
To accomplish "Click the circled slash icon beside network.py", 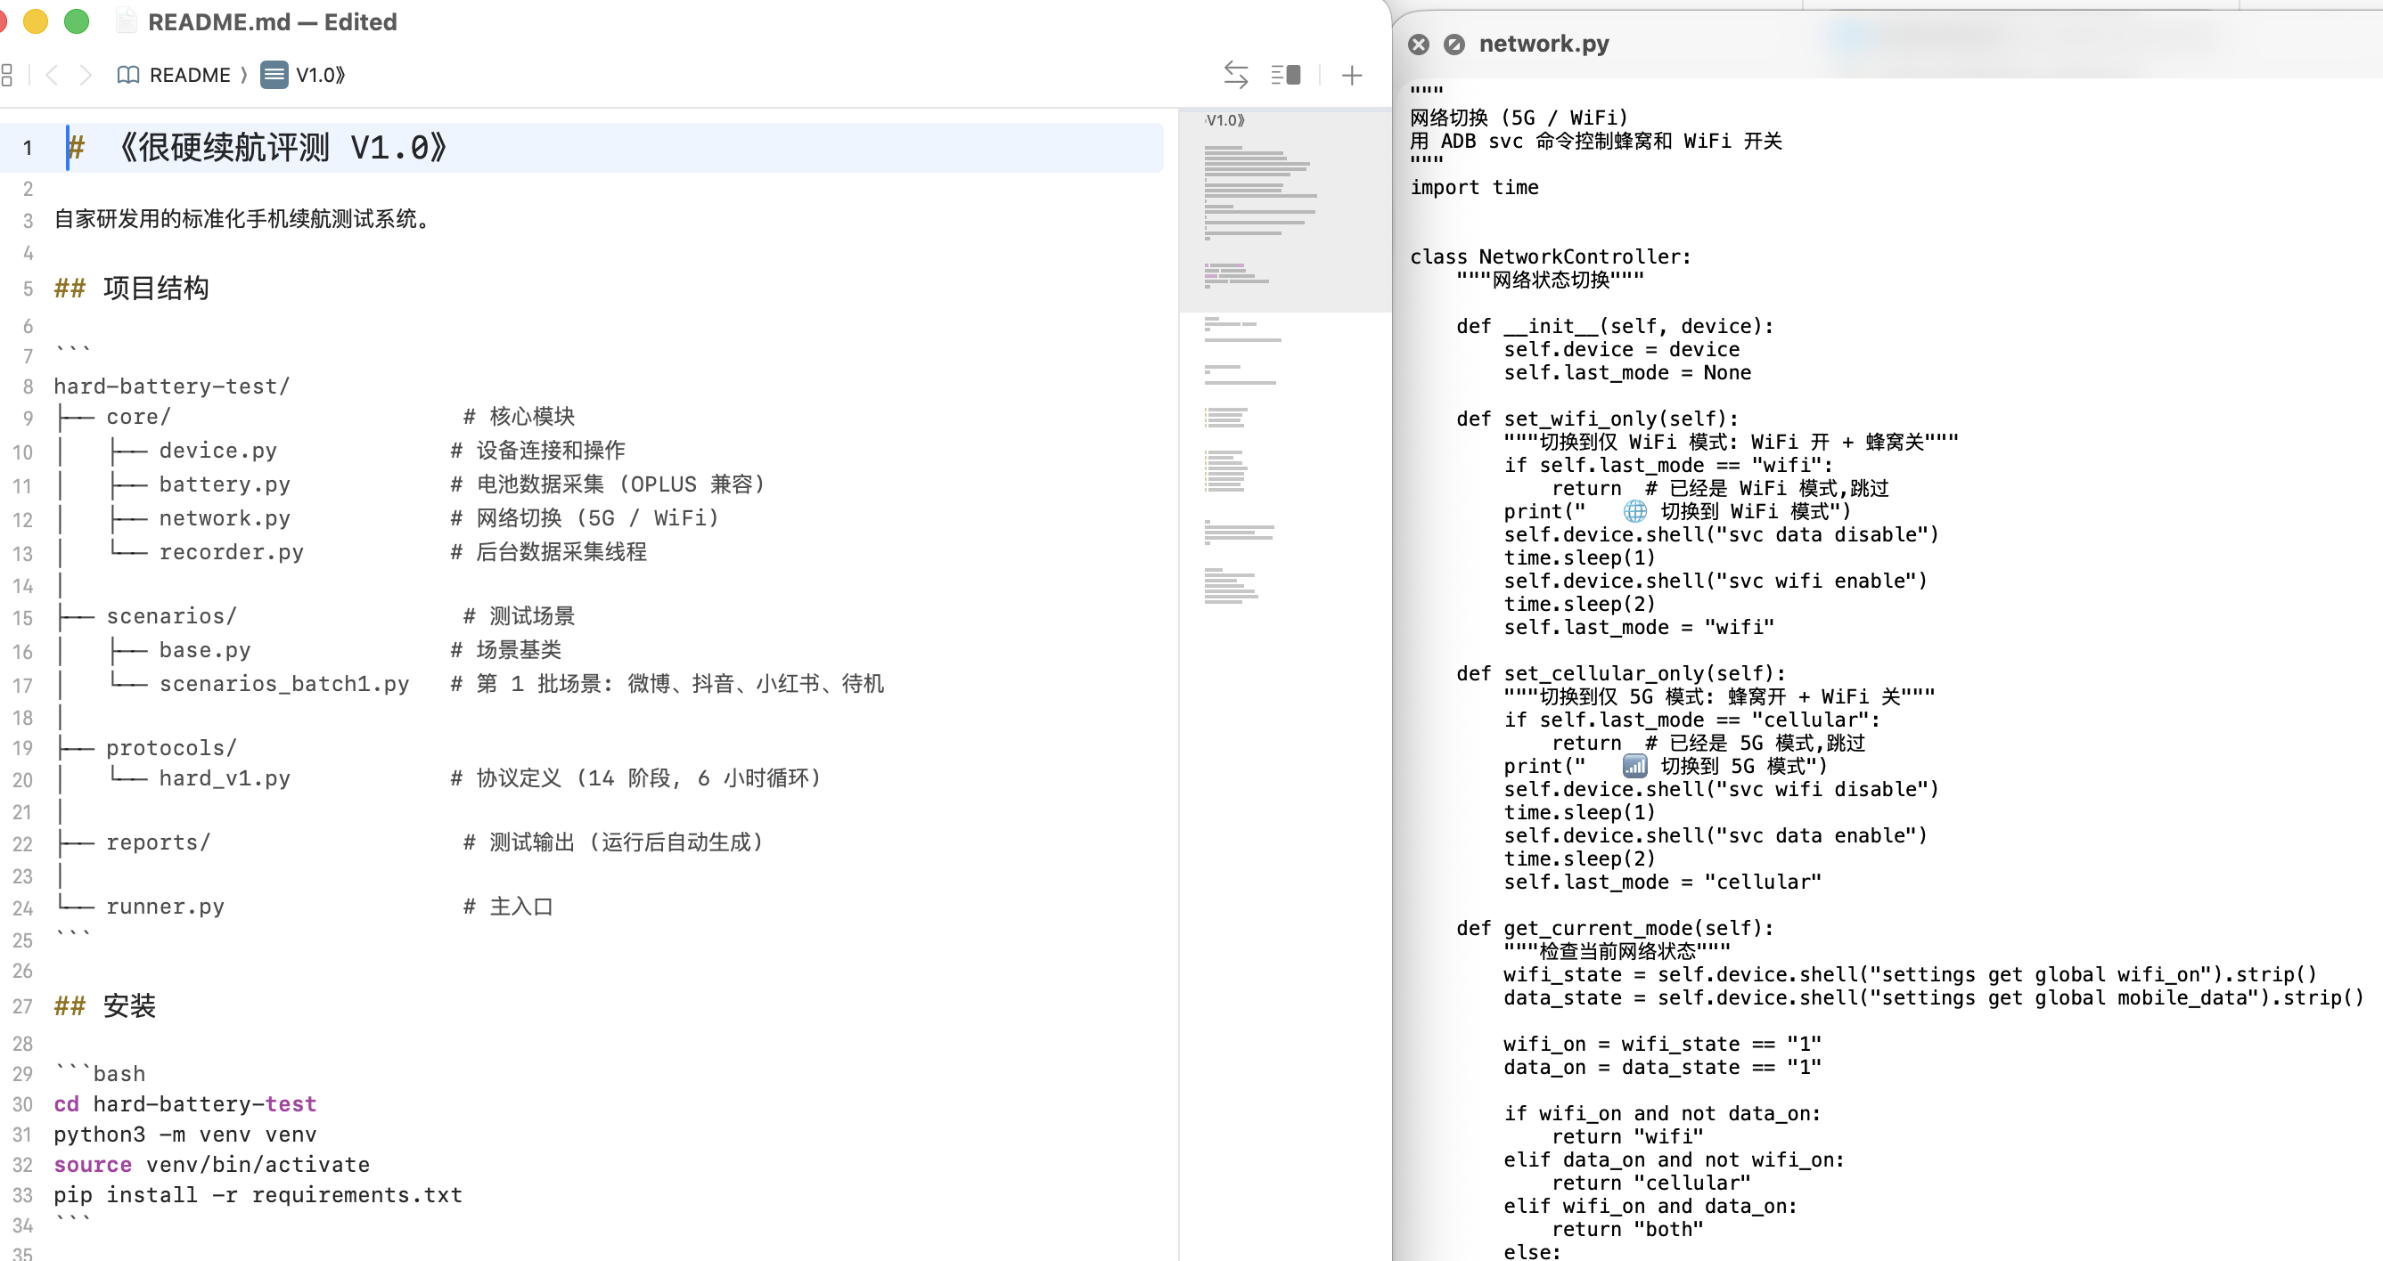I will click(1454, 45).
